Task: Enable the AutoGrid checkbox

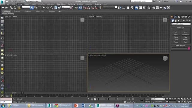Action: (176, 30)
